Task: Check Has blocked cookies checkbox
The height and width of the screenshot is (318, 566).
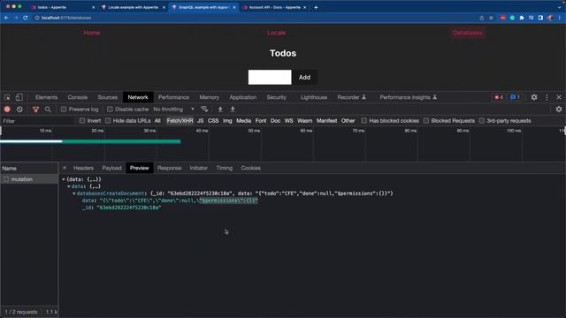Action: [363, 121]
